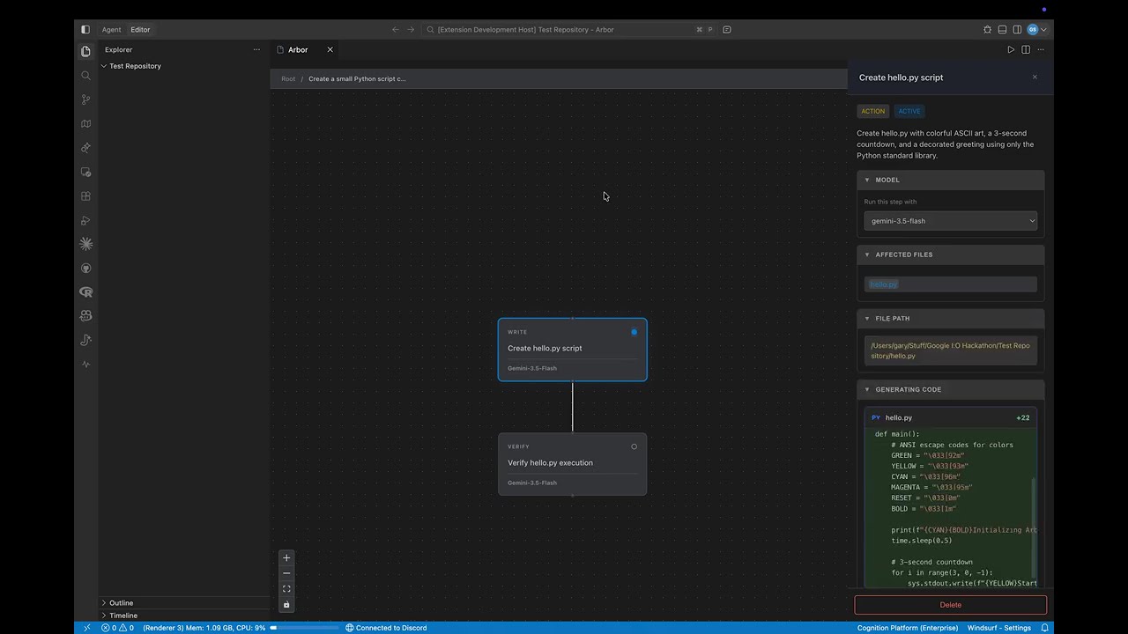This screenshot has width=1128, height=634.
Task: Open the notifications bell in status bar
Action: (x=1045, y=628)
